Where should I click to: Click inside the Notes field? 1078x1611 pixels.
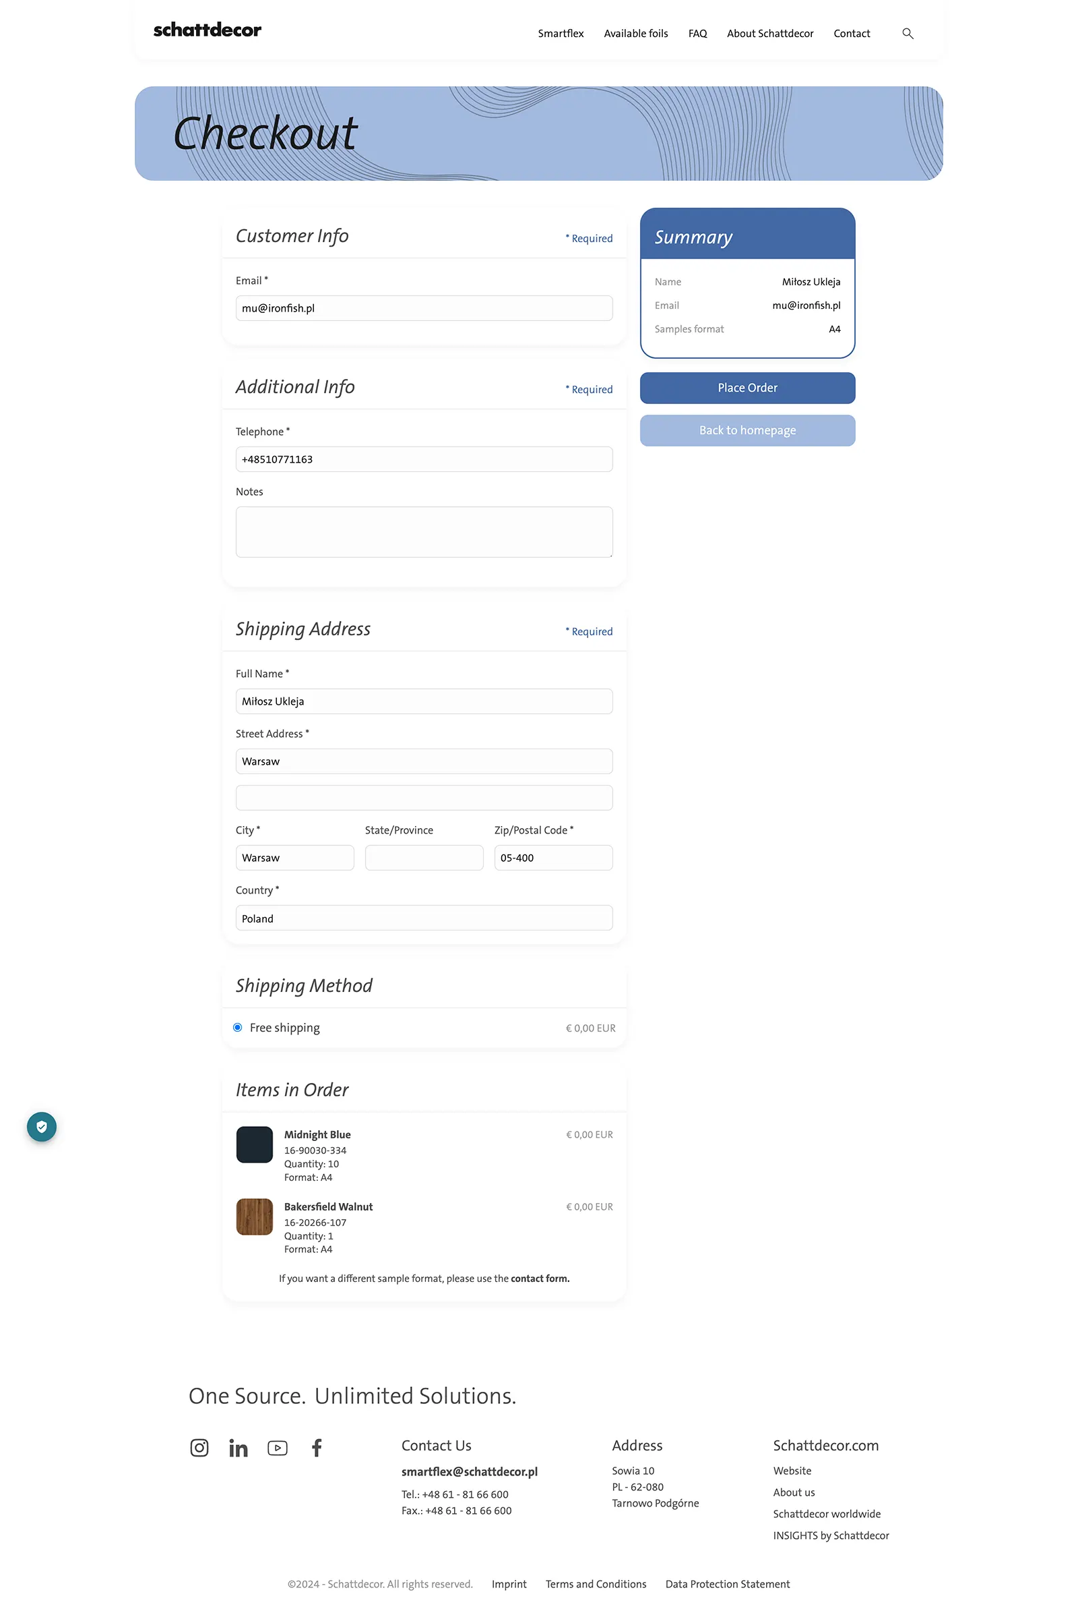[424, 531]
